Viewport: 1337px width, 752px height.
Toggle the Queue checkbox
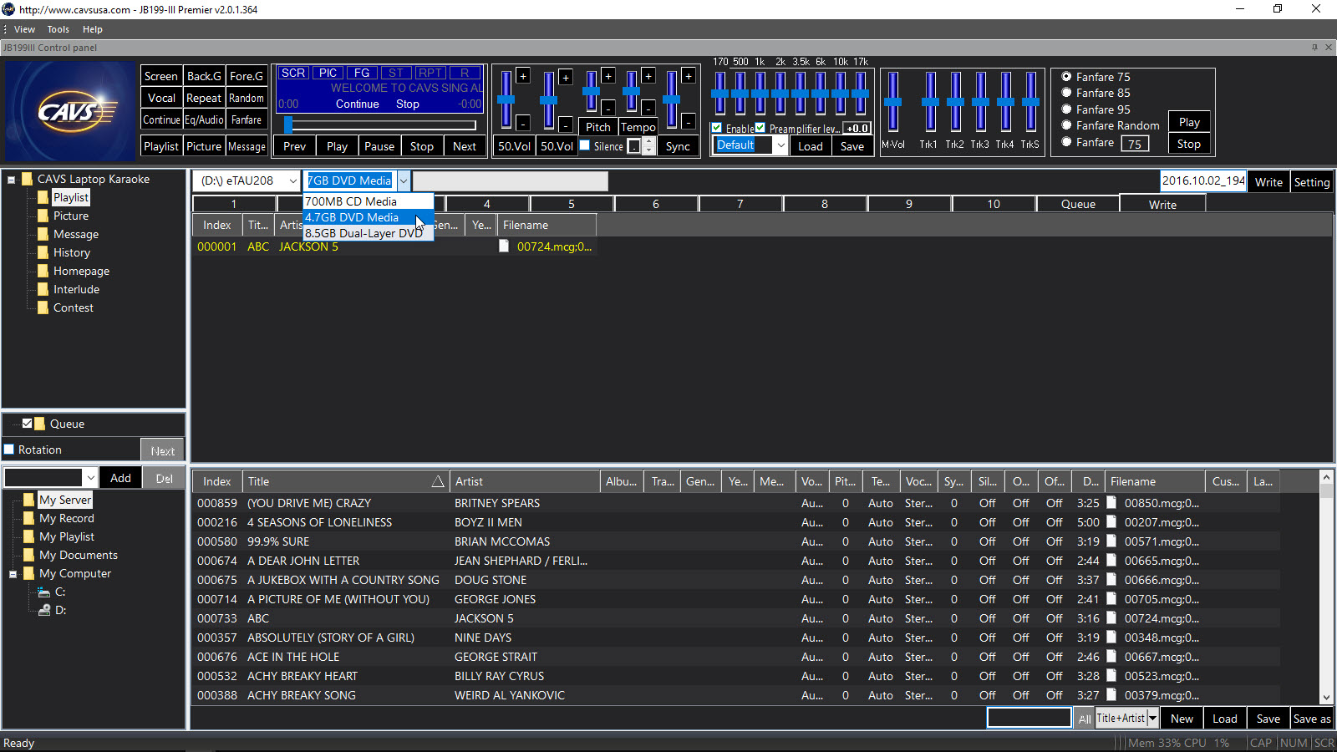coord(28,424)
